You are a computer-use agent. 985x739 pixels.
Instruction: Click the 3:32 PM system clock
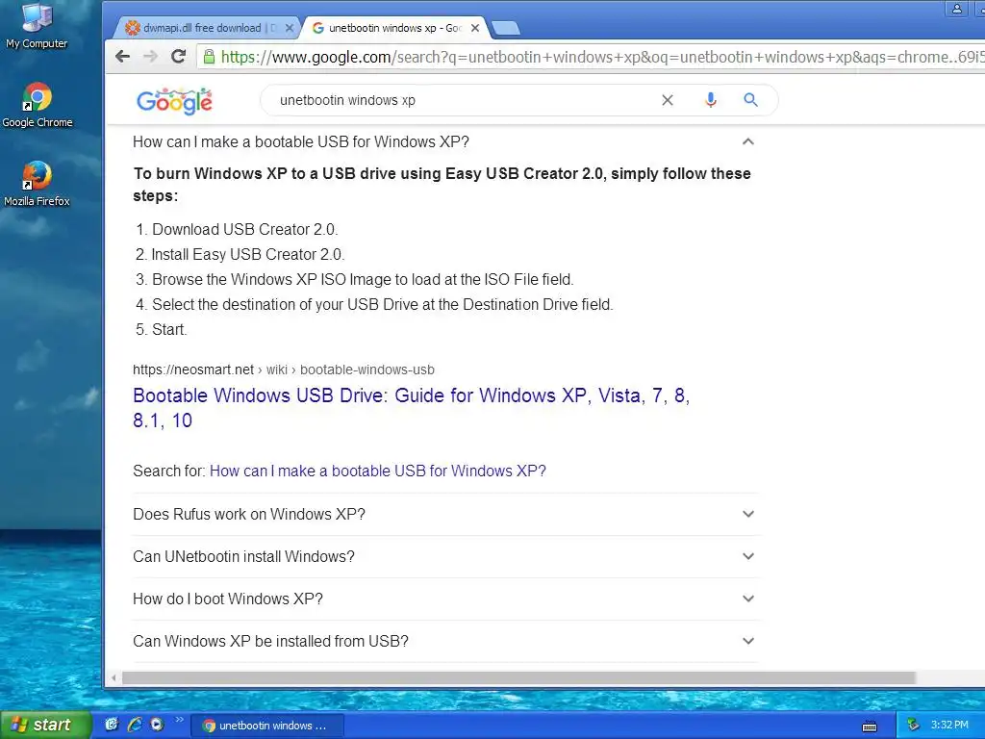pyautogui.click(x=949, y=726)
